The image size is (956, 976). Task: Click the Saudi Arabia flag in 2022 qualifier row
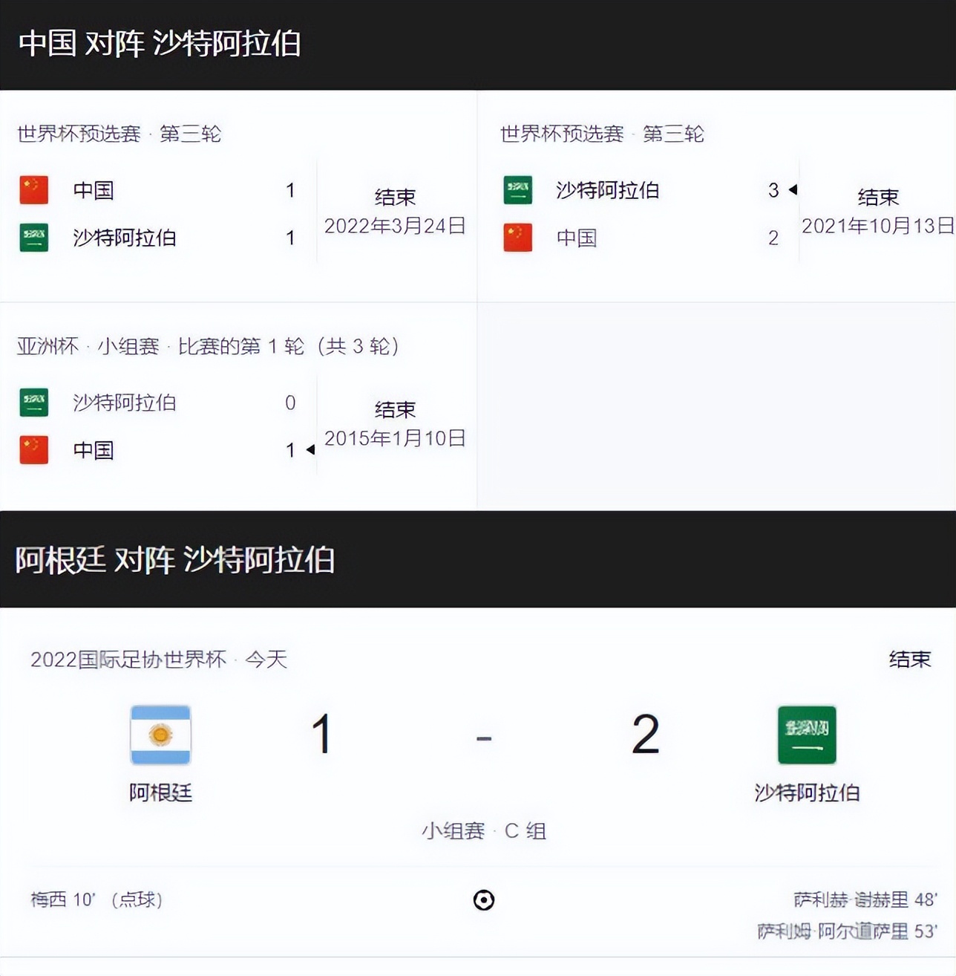click(x=33, y=238)
